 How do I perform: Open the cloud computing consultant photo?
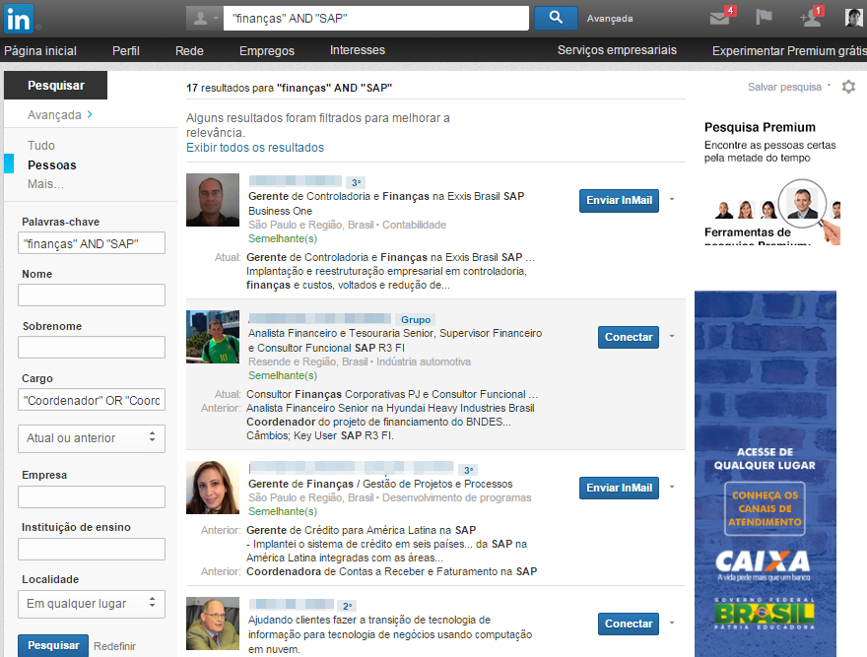point(213,624)
